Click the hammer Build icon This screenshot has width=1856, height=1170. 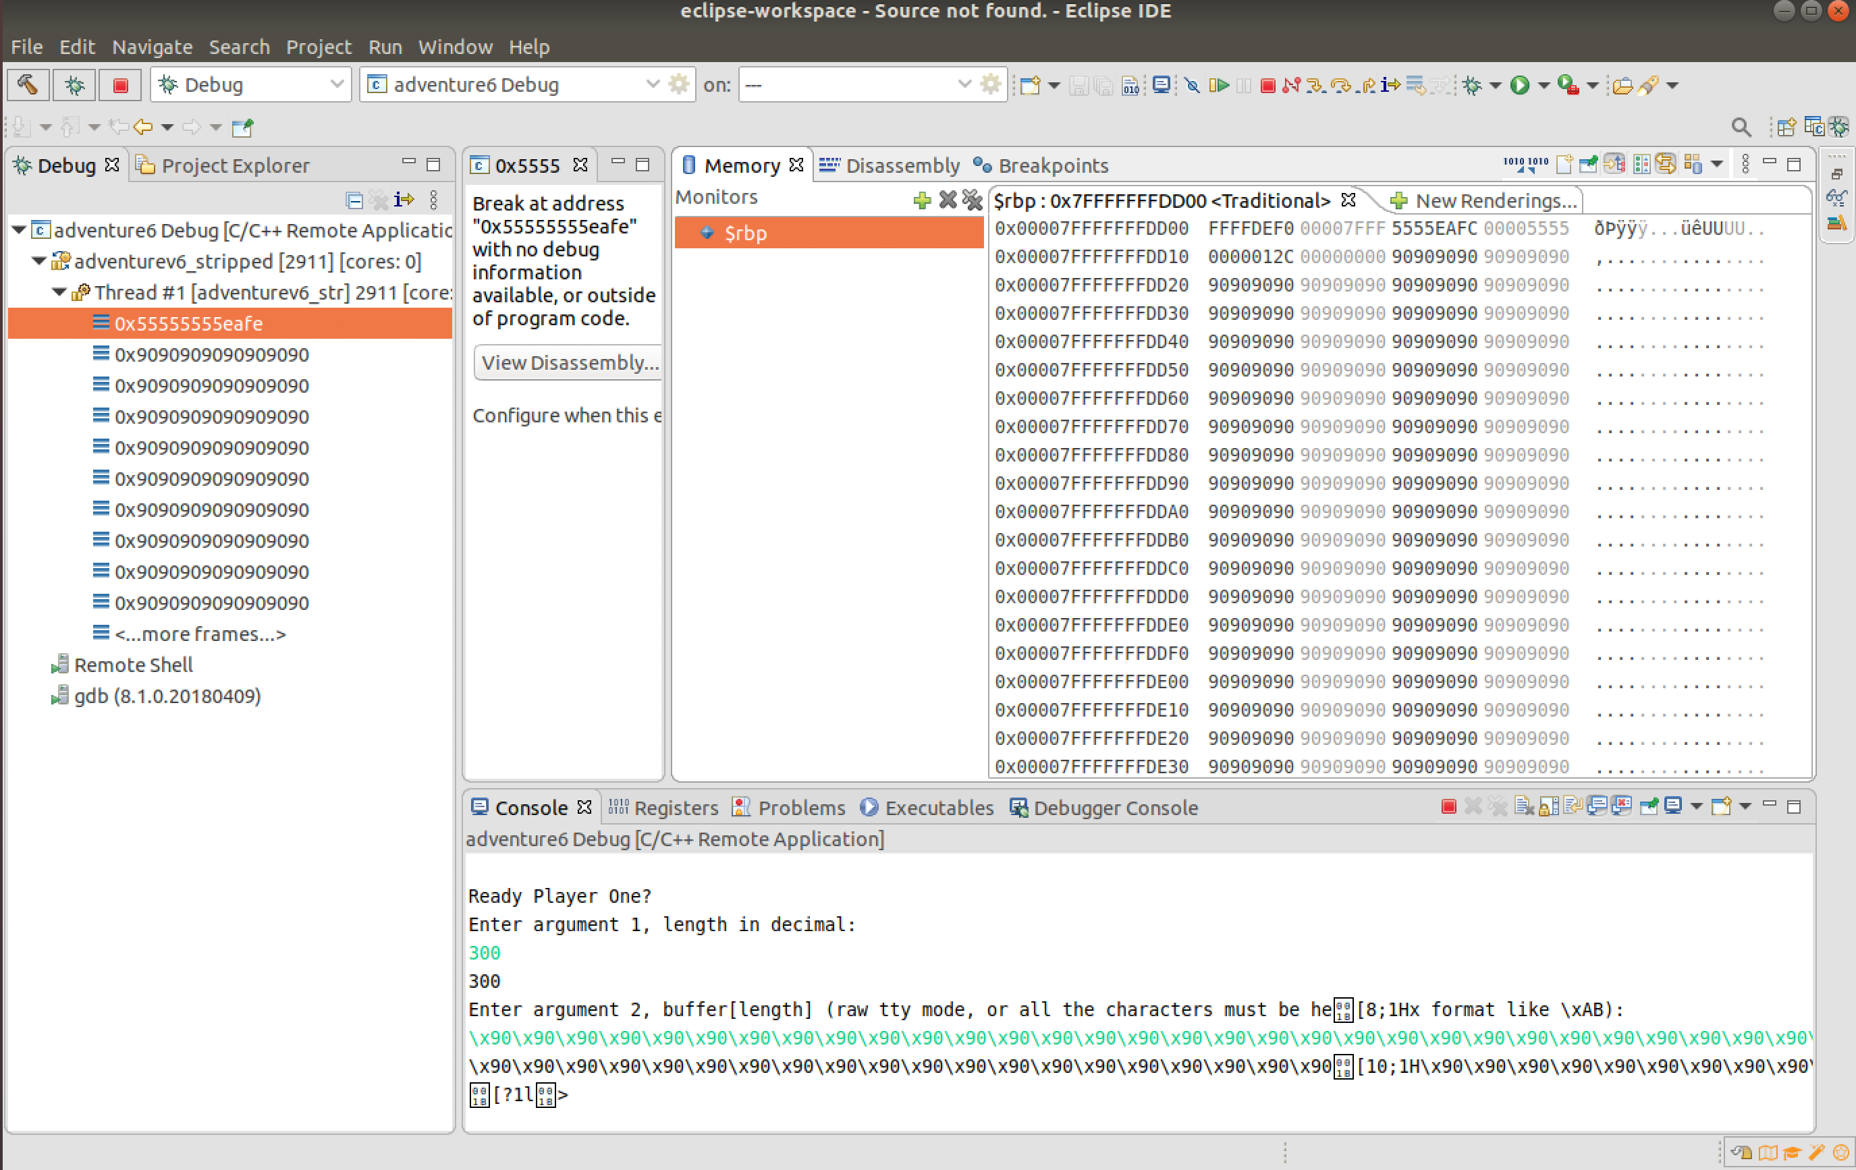(28, 85)
